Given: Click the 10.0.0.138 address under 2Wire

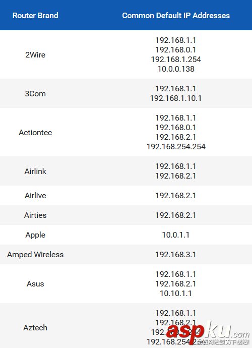Looking at the screenshot, I should [176, 69].
